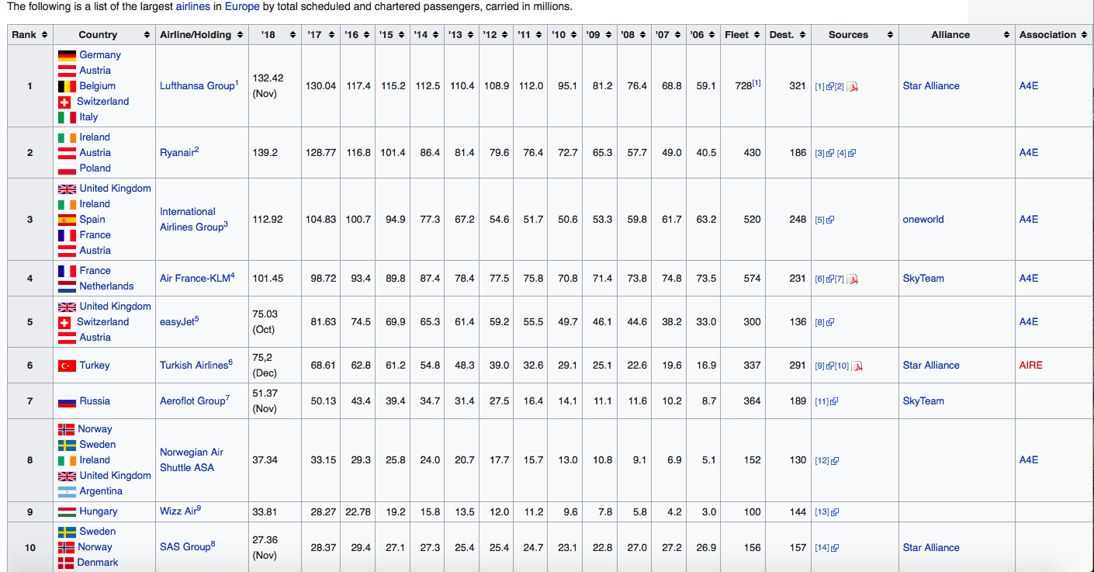Open the Belgium country link
The image size is (1094, 572).
click(x=97, y=86)
